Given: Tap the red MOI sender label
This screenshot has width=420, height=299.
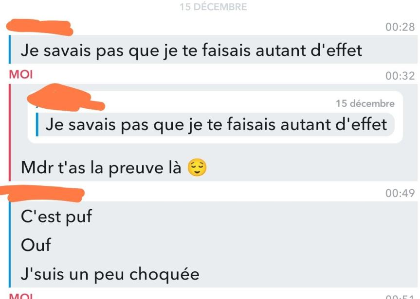Looking at the screenshot, I should pos(21,75).
